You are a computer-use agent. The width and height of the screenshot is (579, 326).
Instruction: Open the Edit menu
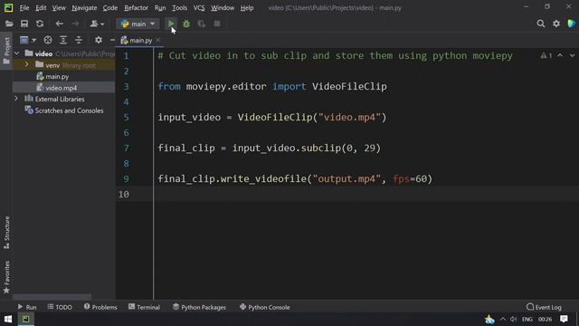point(41,8)
